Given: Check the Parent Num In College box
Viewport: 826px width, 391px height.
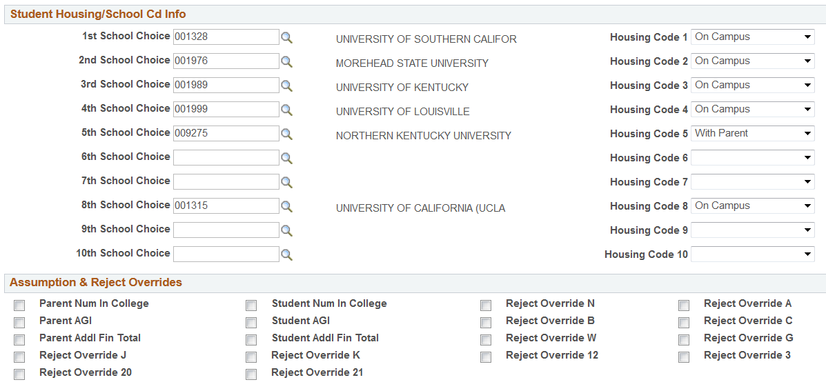Looking at the screenshot, I should tap(19, 305).
